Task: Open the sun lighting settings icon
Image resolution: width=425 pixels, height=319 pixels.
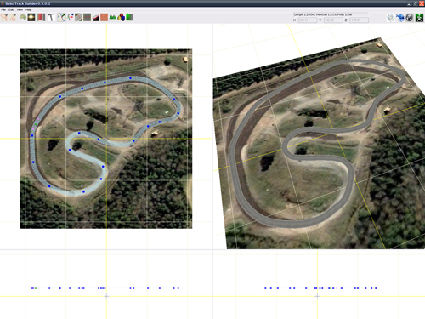Action: point(31,17)
